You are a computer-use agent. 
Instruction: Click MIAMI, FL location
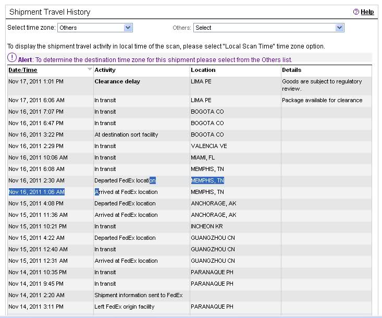(203, 157)
